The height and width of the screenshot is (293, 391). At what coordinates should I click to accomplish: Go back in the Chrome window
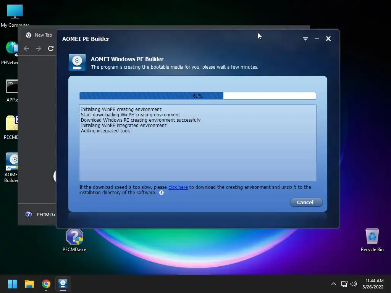(x=26, y=48)
